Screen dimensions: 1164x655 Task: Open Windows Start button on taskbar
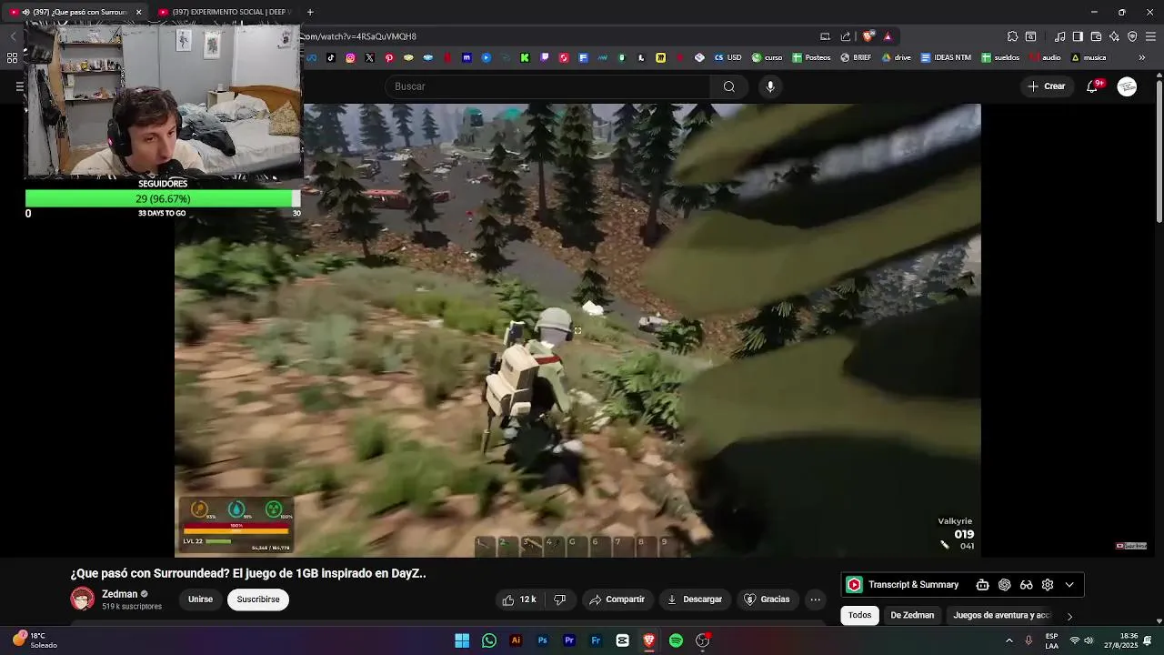pos(462,640)
